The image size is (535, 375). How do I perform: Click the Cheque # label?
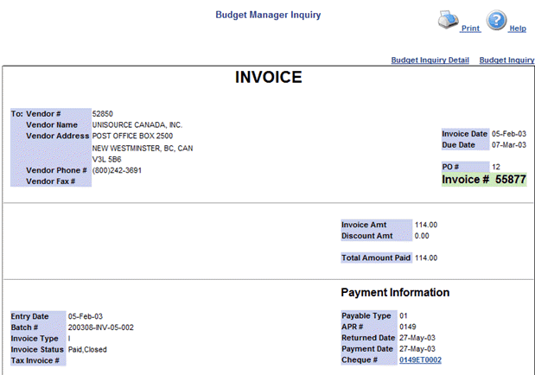tap(360, 360)
